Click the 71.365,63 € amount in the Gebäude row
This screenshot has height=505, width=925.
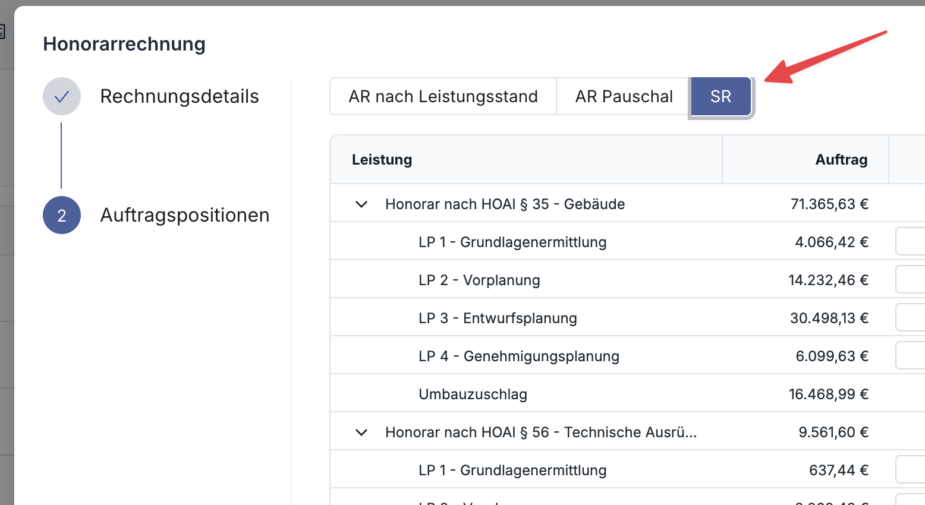click(x=829, y=204)
